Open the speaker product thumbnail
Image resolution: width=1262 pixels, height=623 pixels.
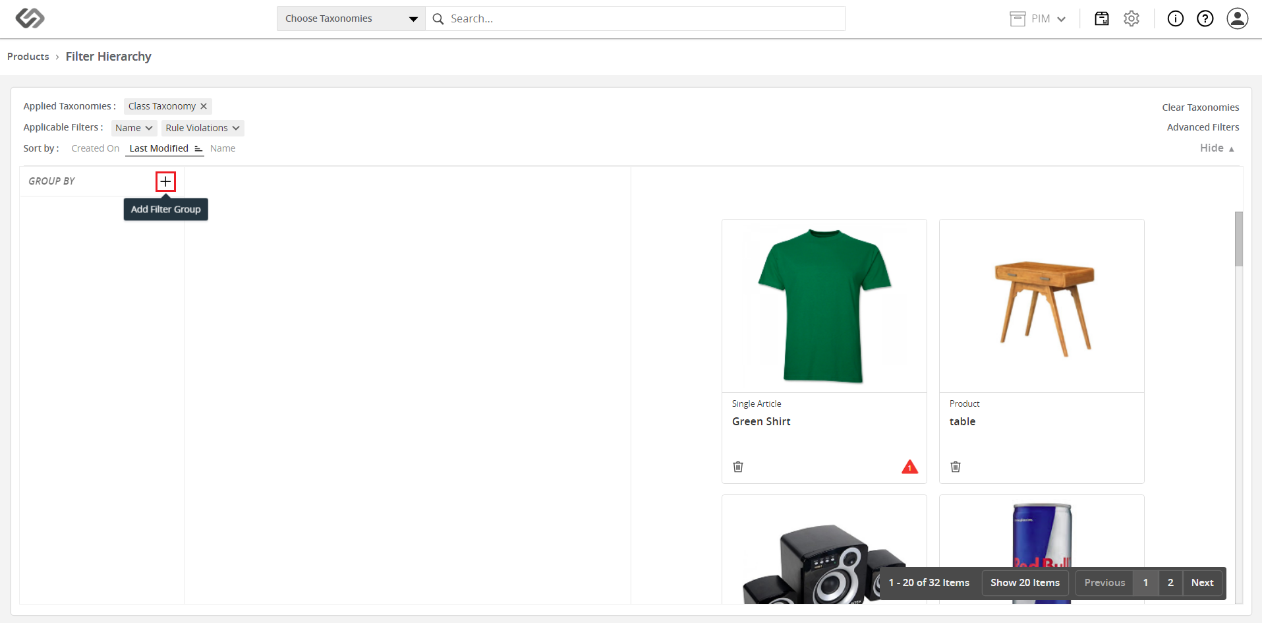tap(824, 550)
